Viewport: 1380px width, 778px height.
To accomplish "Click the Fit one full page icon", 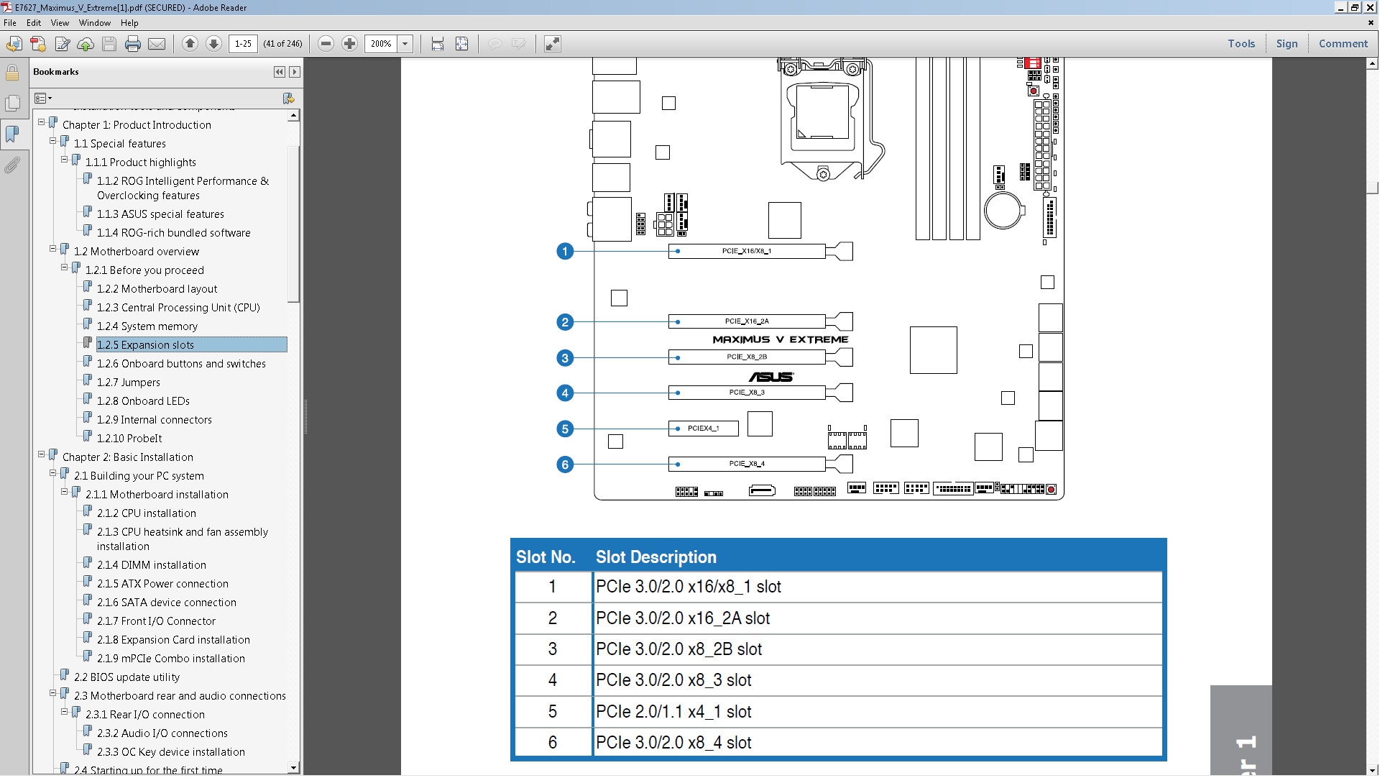I will [462, 45].
